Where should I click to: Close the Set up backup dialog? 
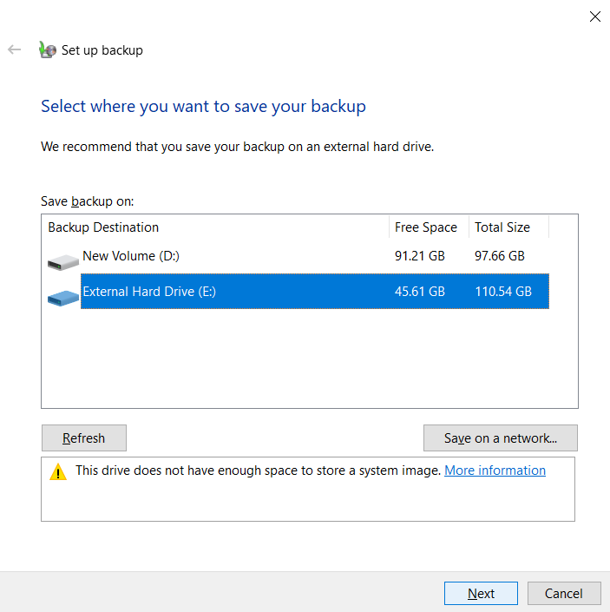point(594,16)
